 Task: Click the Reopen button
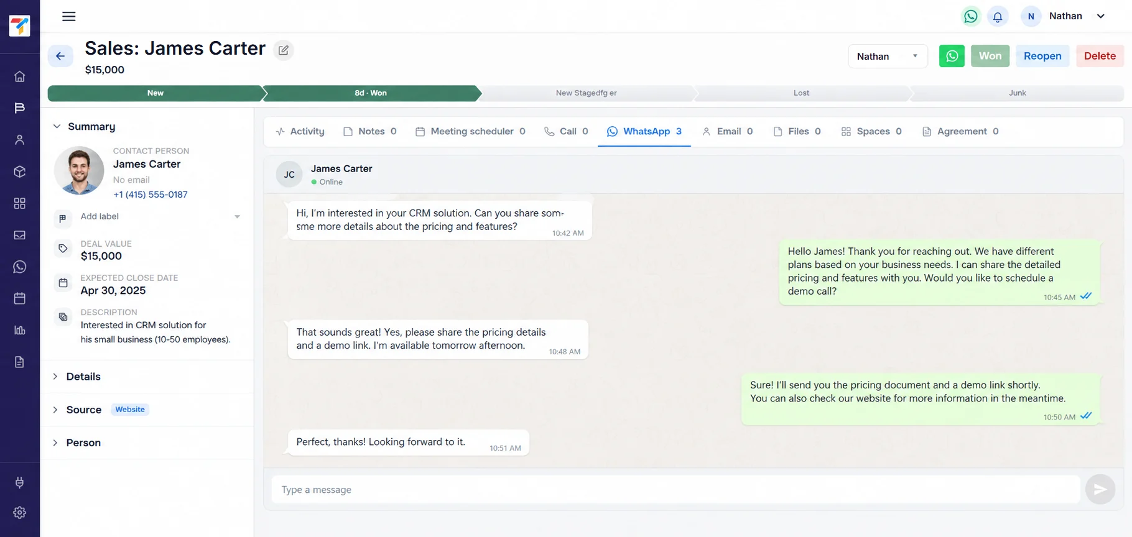coord(1042,56)
